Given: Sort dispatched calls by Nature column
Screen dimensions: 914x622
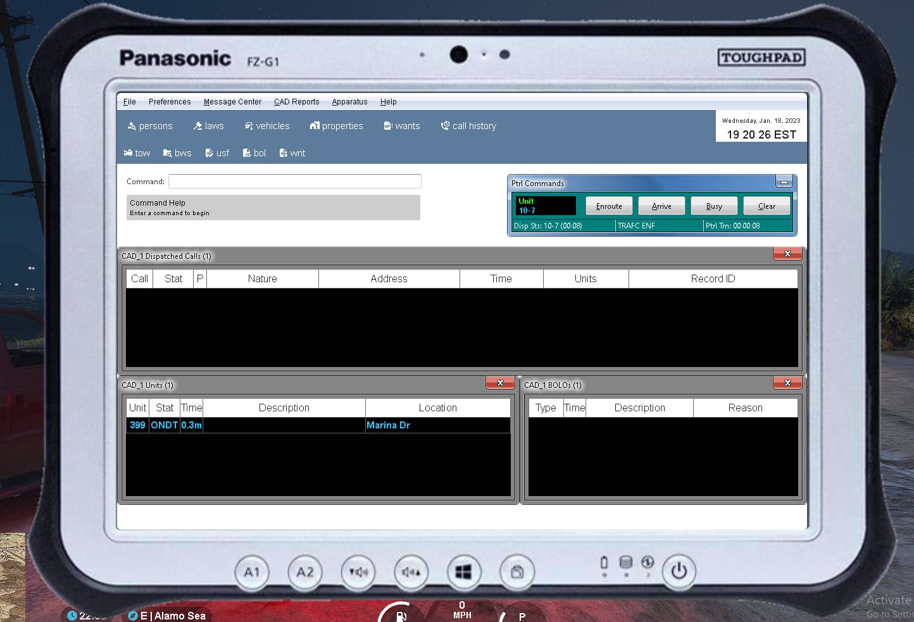Looking at the screenshot, I should click(263, 279).
